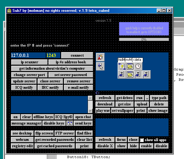
Task: Click see desktop button
Action: [x=22, y=133]
